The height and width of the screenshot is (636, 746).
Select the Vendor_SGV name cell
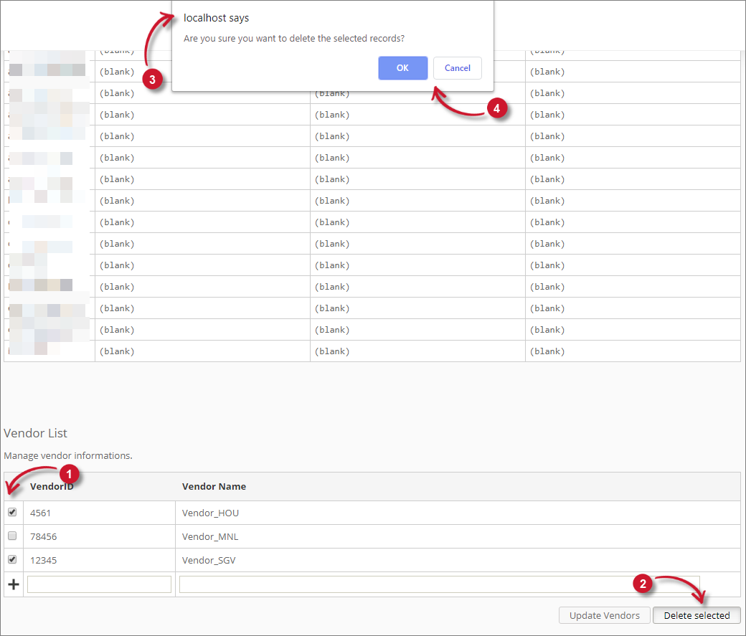tap(208, 559)
